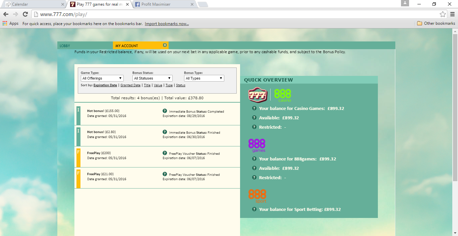Click help icon beside 888games Available

click(x=254, y=168)
